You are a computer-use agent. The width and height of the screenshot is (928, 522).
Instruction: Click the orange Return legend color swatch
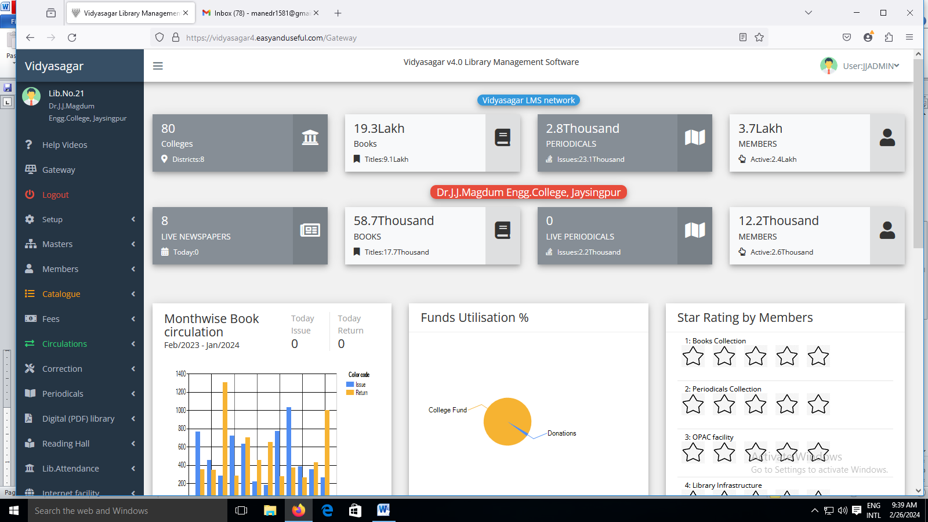[350, 393]
